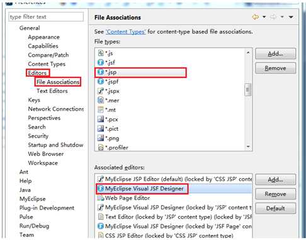The image size is (306, 240).
Task: Select Keys preferences
Action: 34,100
